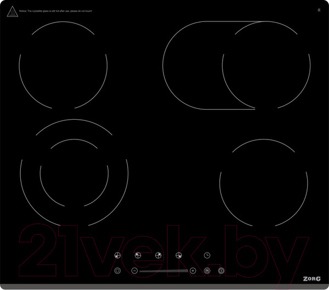Increase heat with the plus button
The height and width of the screenshot is (290, 329).
(x=193, y=270)
